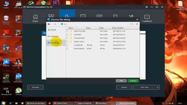
Task: Cancel the Source file dialog
Action: click(133, 81)
